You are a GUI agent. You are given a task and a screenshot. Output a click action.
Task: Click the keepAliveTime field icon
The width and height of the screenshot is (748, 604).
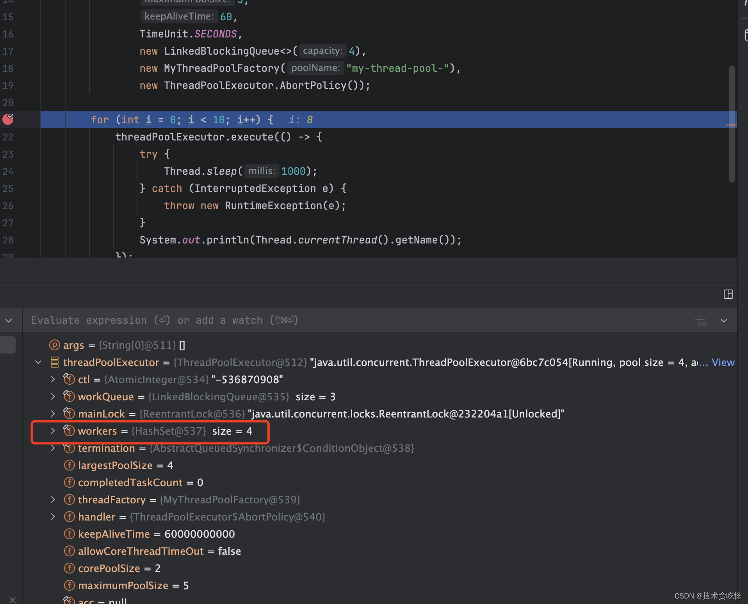[x=69, y=534]
